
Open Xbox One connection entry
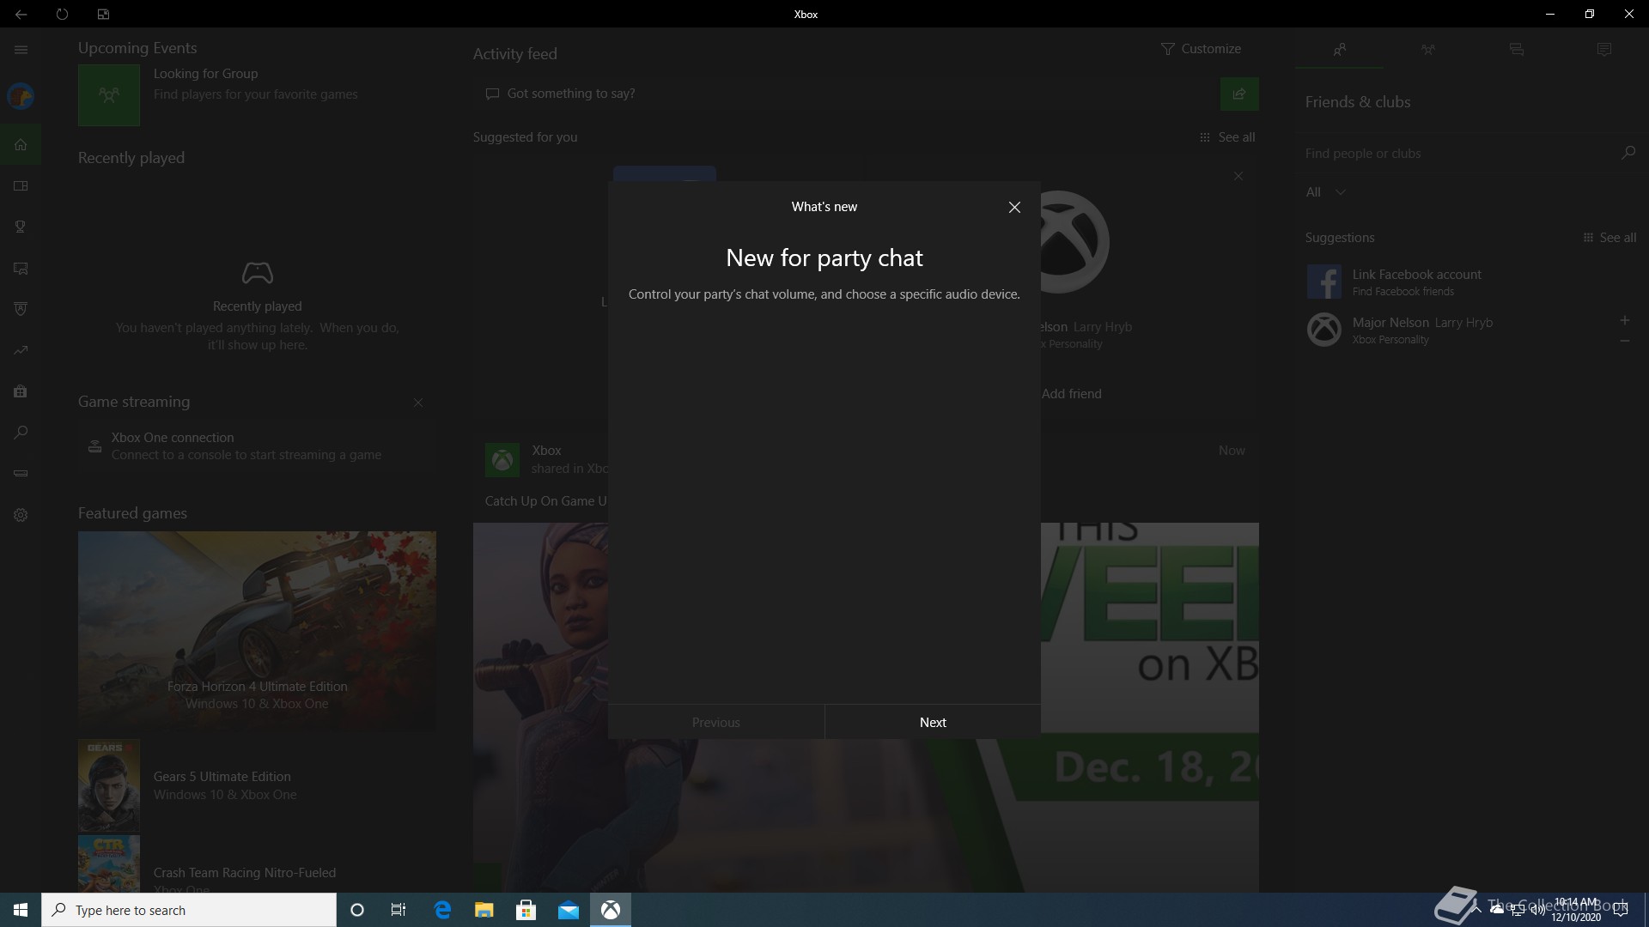257,446
